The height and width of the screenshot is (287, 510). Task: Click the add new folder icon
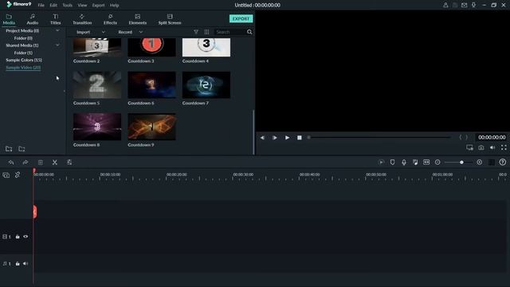9,149
